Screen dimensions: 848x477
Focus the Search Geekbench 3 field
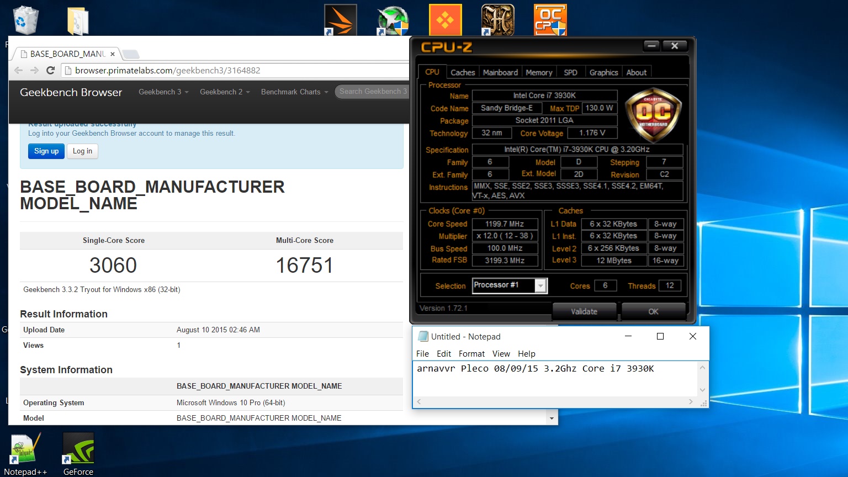pos(373,92)
